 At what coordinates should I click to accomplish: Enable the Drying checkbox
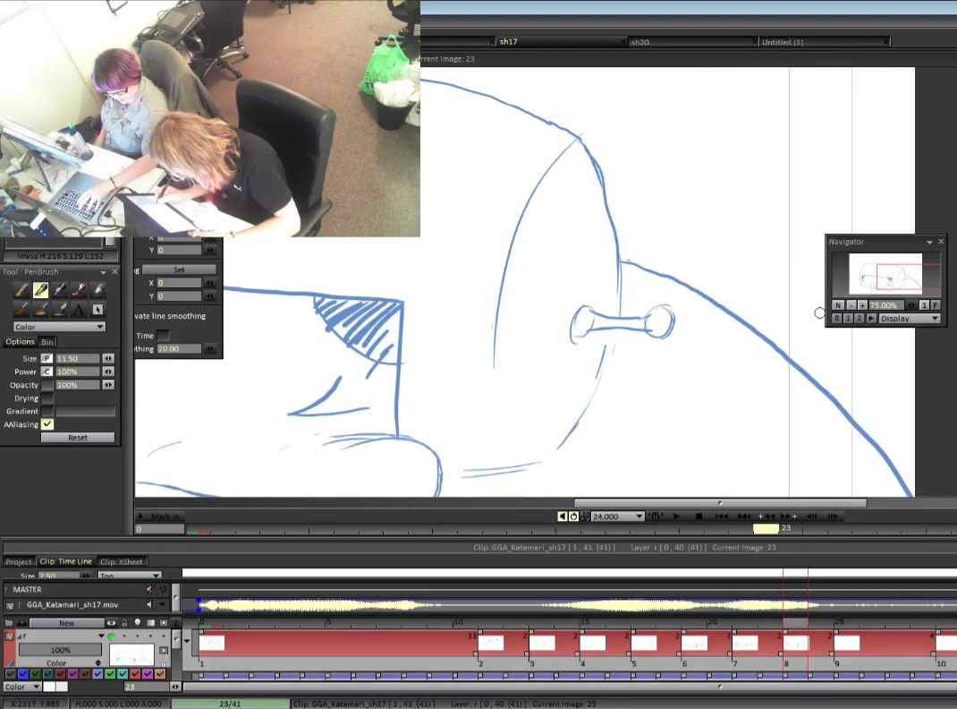pos(47,398)
